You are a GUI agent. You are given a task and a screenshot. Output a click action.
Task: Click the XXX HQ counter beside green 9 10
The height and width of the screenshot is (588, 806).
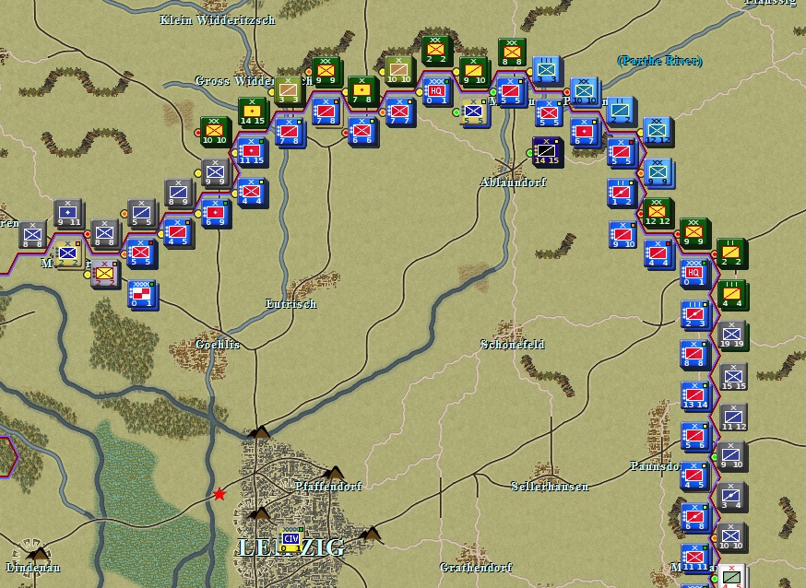(436, 92)
